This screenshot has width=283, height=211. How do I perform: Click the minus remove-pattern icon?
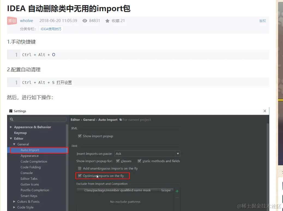coord(177,198)
